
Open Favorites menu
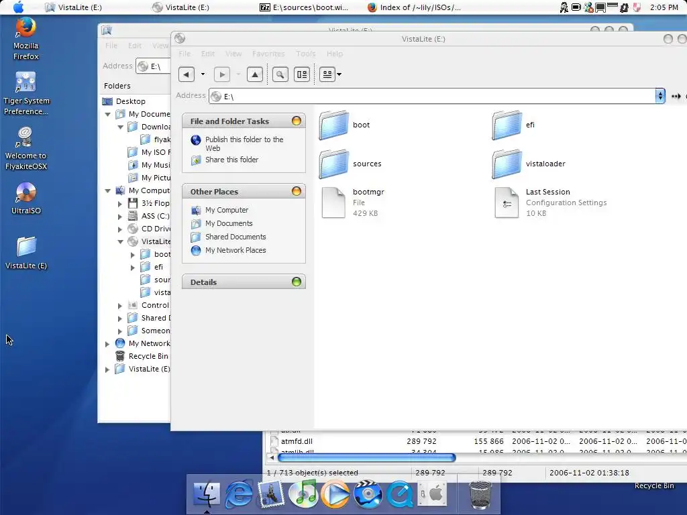[268, 54]
